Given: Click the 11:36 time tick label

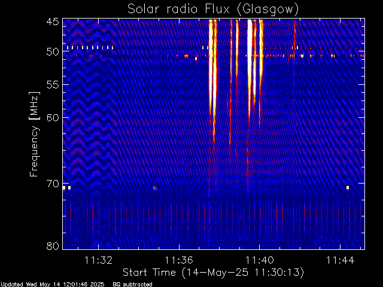Looking at the screenshot, I should pos(179,261).
